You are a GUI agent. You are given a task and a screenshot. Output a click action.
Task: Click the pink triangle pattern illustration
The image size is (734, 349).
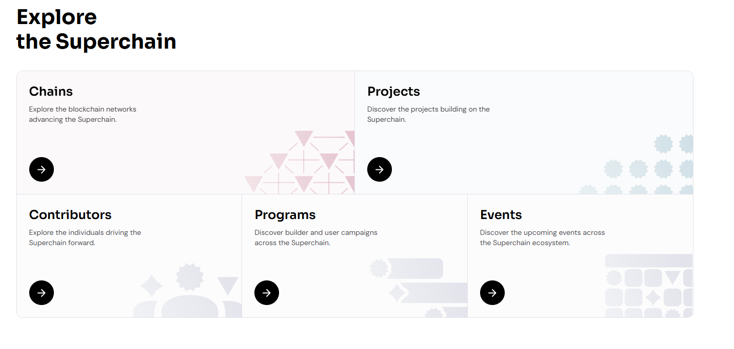point(304,163)
